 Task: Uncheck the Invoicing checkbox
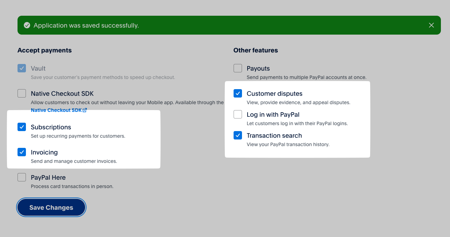(x=22, y=152)
